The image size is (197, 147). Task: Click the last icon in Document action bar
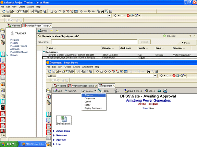tap(165, 91)
